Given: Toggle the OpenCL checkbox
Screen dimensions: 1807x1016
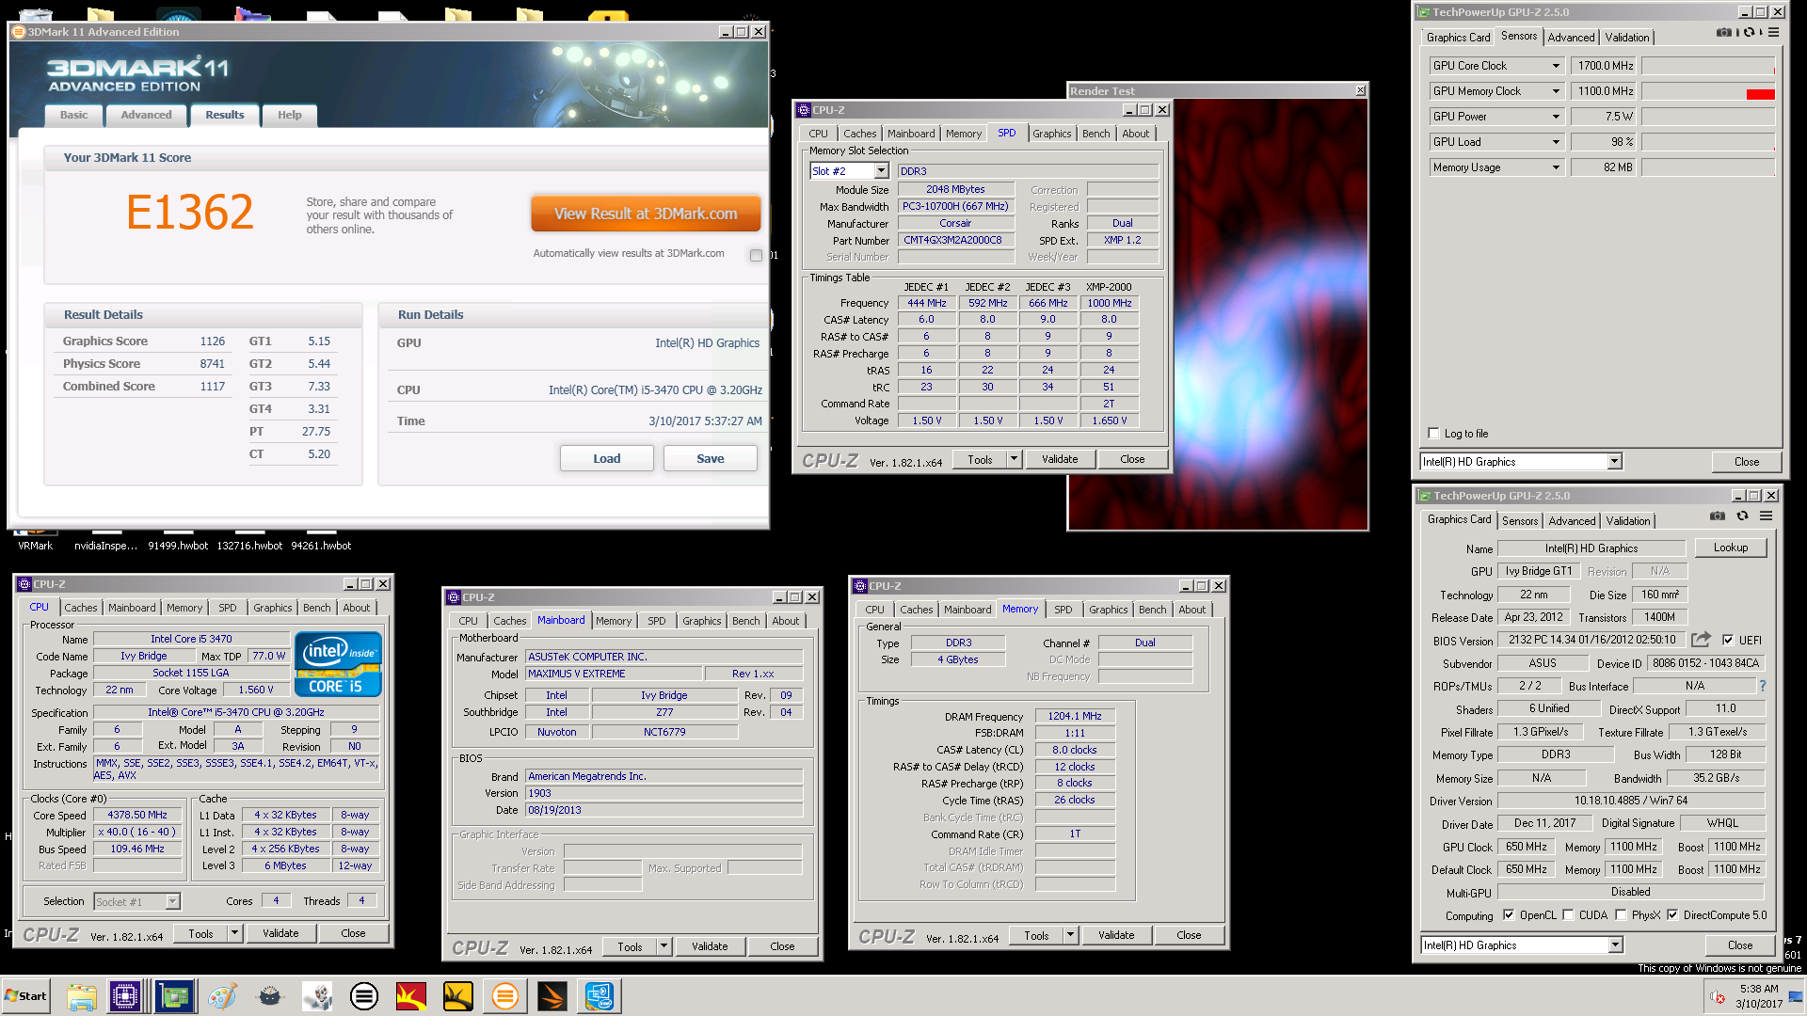Looking at the screenshot, I should [x=1509, y=914].
